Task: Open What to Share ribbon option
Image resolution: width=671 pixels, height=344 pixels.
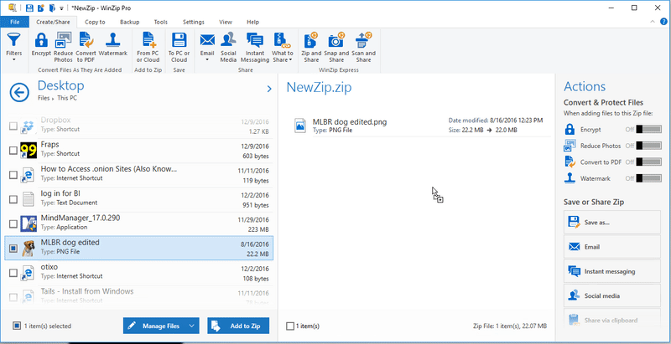Action: pos(283,48)
